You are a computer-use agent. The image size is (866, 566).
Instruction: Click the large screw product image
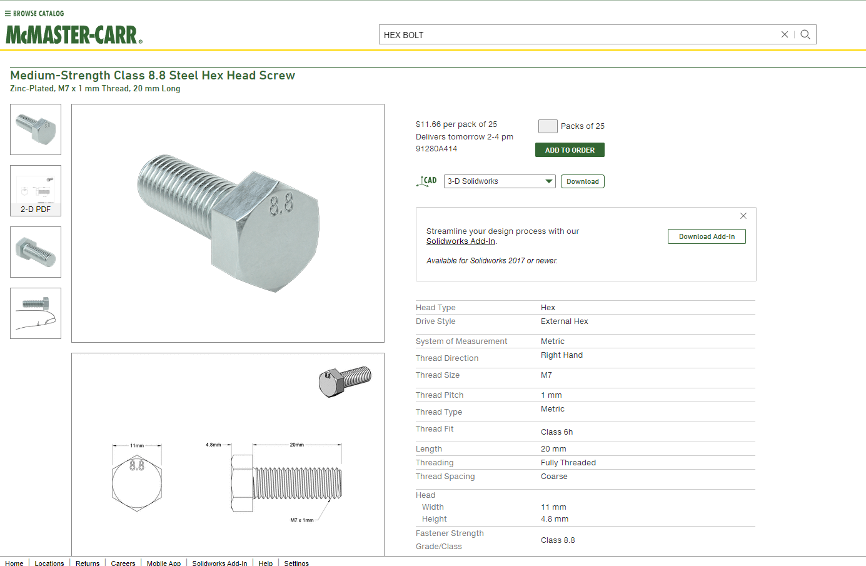coord(228,223)
